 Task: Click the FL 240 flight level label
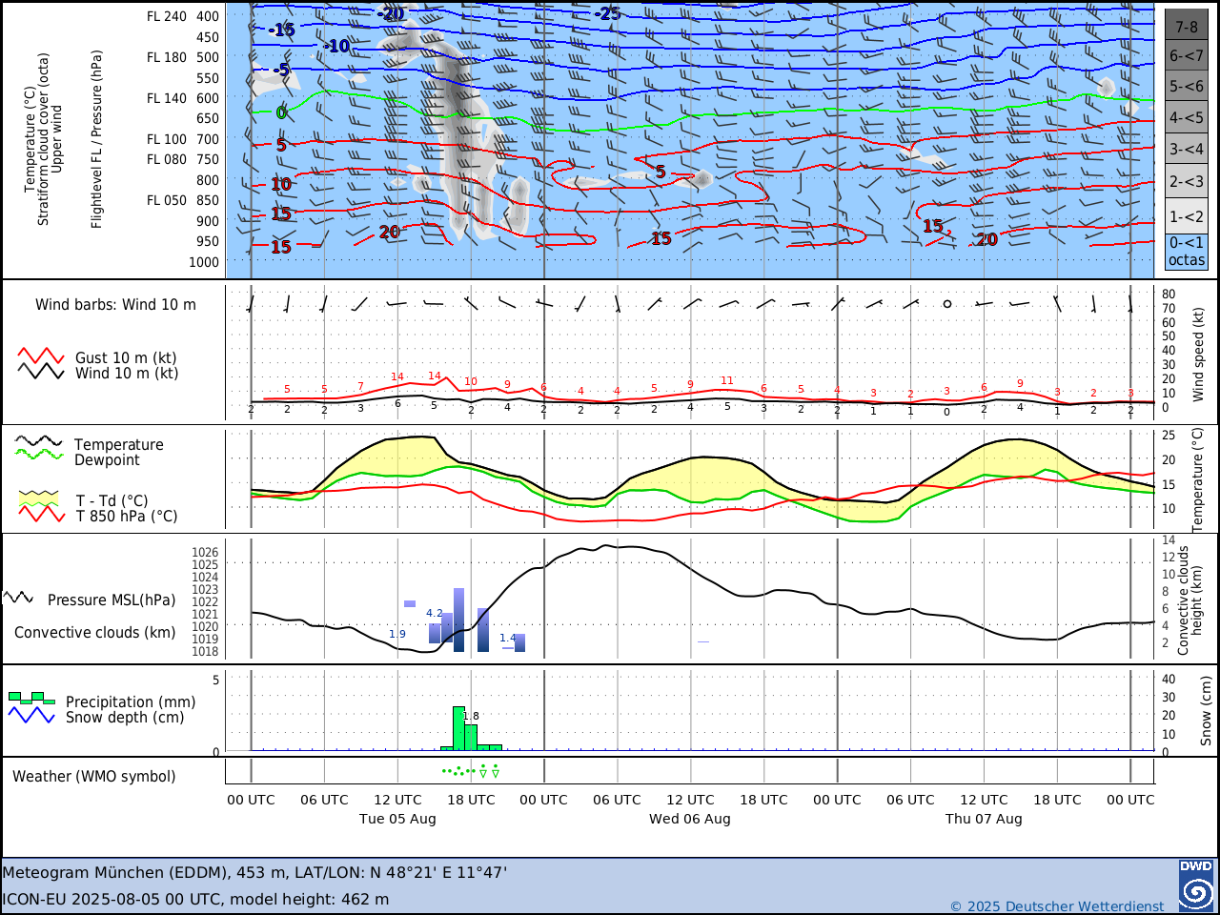pos(167,16)
